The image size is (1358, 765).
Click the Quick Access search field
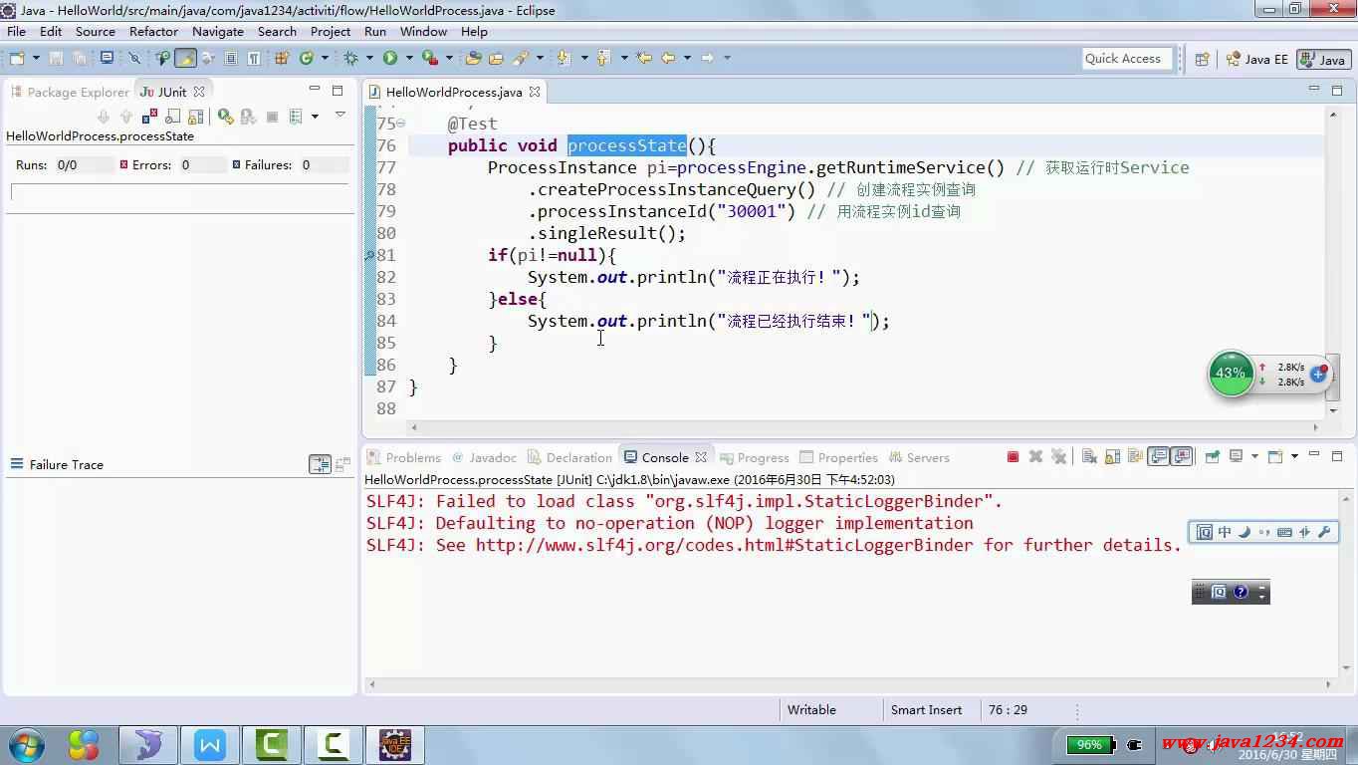click(1127, 59)
